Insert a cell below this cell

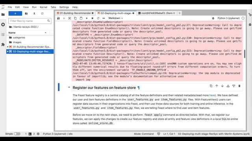click(x=233, y=86)
